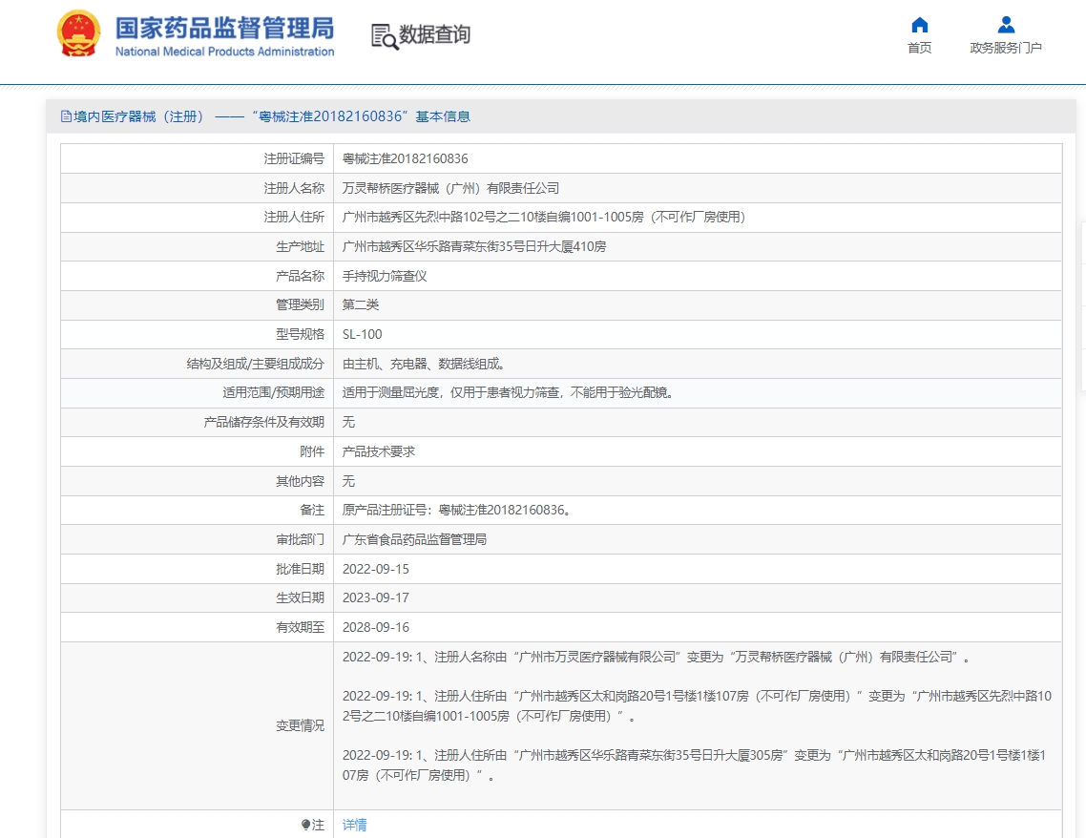Select the 无 value of 其他内容
Image resolution: width=1086 pixels, height=838 pixels.
(x=348, y=481)
